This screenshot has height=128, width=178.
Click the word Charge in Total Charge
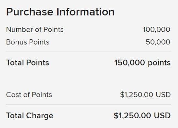40,116
